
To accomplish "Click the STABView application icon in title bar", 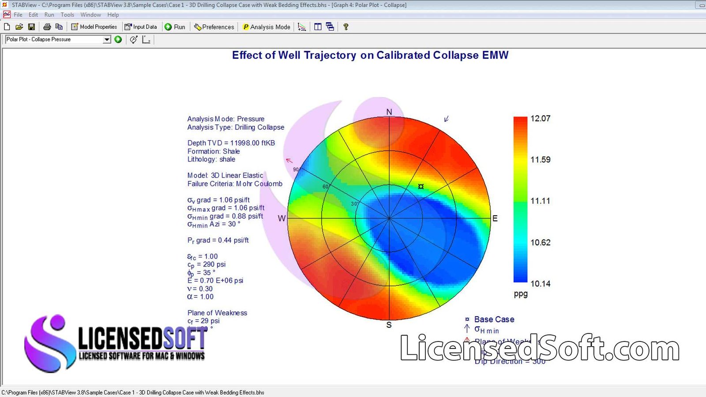I will tap(5, 5).
